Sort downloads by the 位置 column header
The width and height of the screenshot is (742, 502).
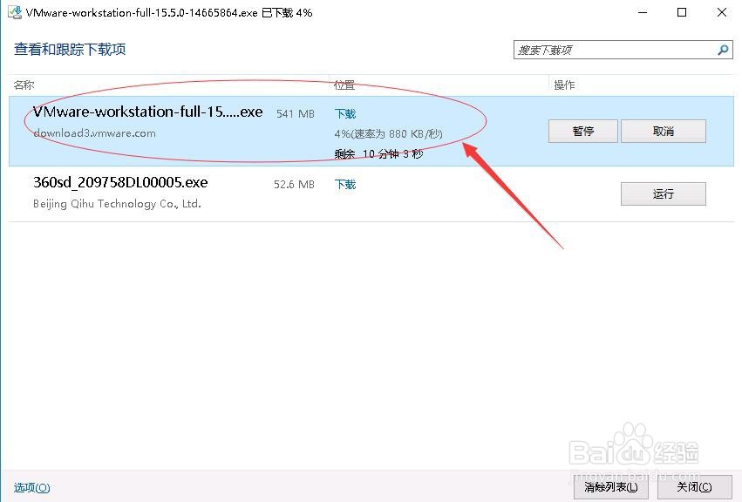coord(344,85)
